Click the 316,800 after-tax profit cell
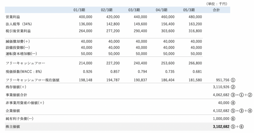The width and height of the screenshot is (254, 133). pos(195,31)
